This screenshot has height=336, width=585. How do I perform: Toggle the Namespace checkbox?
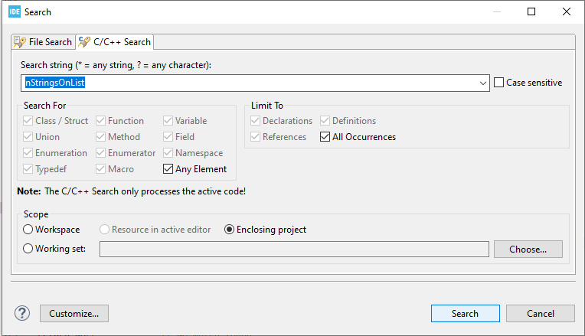click(x=168, y=153)
